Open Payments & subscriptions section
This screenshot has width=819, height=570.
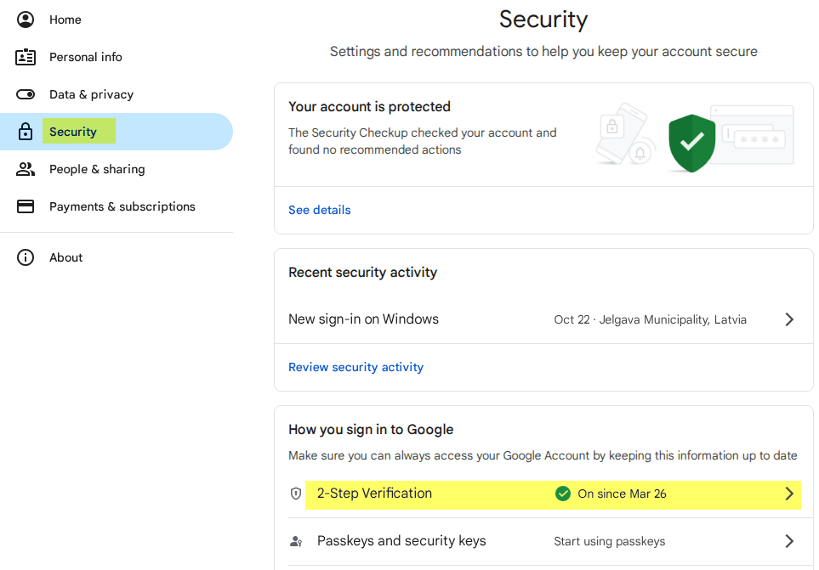(x=122, y=206)
